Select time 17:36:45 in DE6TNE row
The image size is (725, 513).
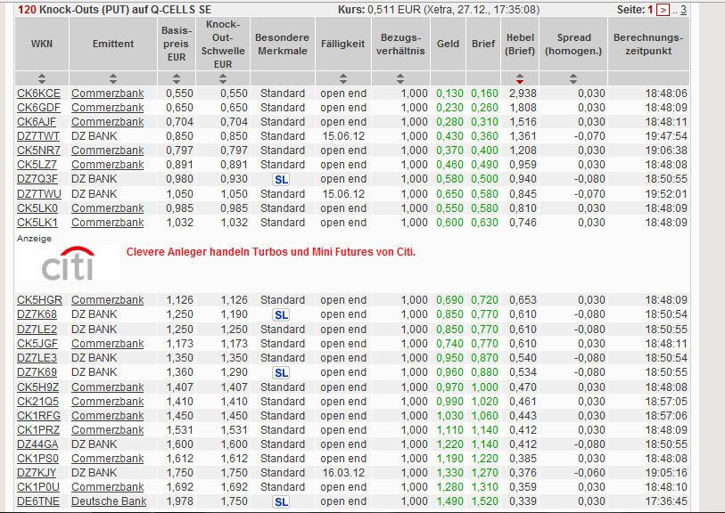point(666,501)
